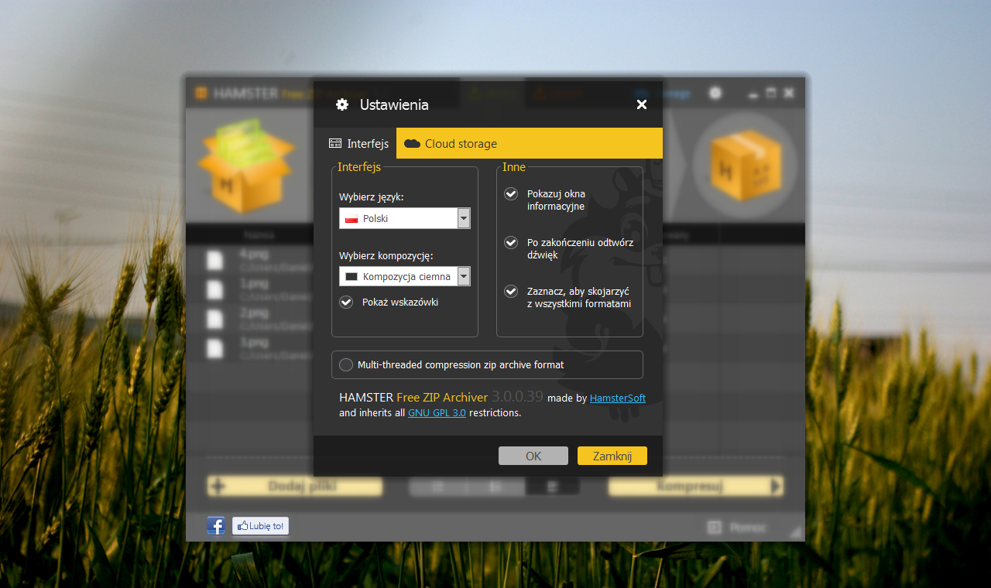
Task: Click the HAMSTER logo icon in main window
Action: [x=201, y=94]
